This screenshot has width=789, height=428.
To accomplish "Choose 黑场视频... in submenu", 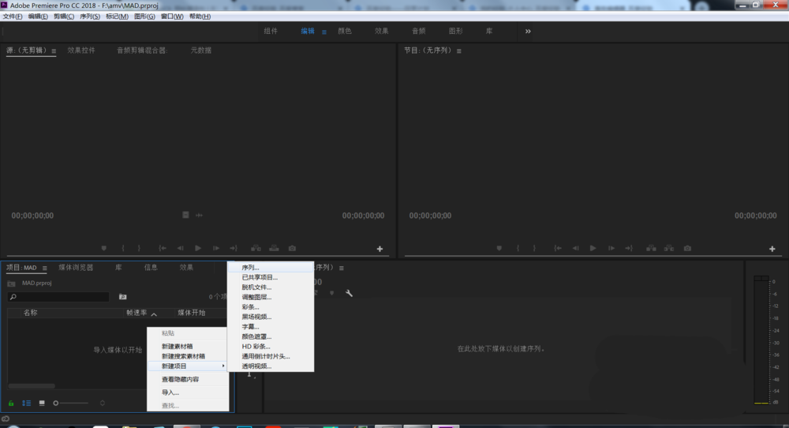I will point(271,317).
